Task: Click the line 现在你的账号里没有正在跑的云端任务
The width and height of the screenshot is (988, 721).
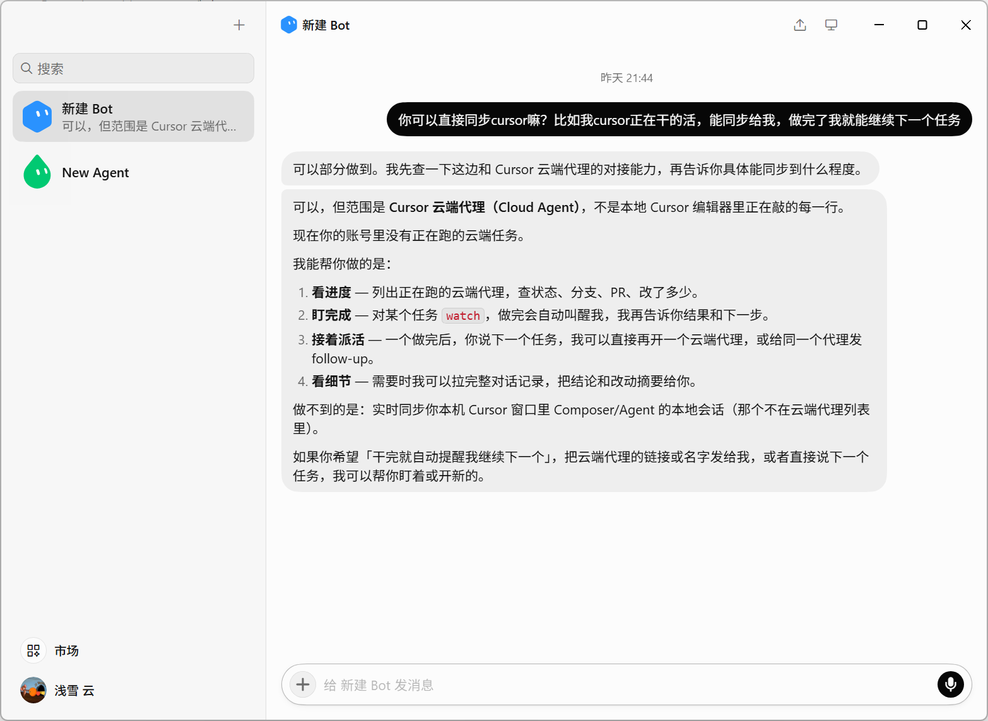Action: pyautogui.click(x=409, y=236)
